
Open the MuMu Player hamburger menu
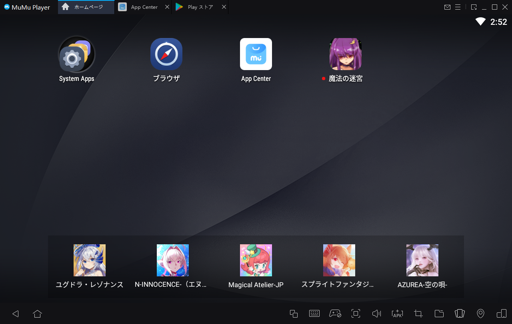click(x=458, y=7)
